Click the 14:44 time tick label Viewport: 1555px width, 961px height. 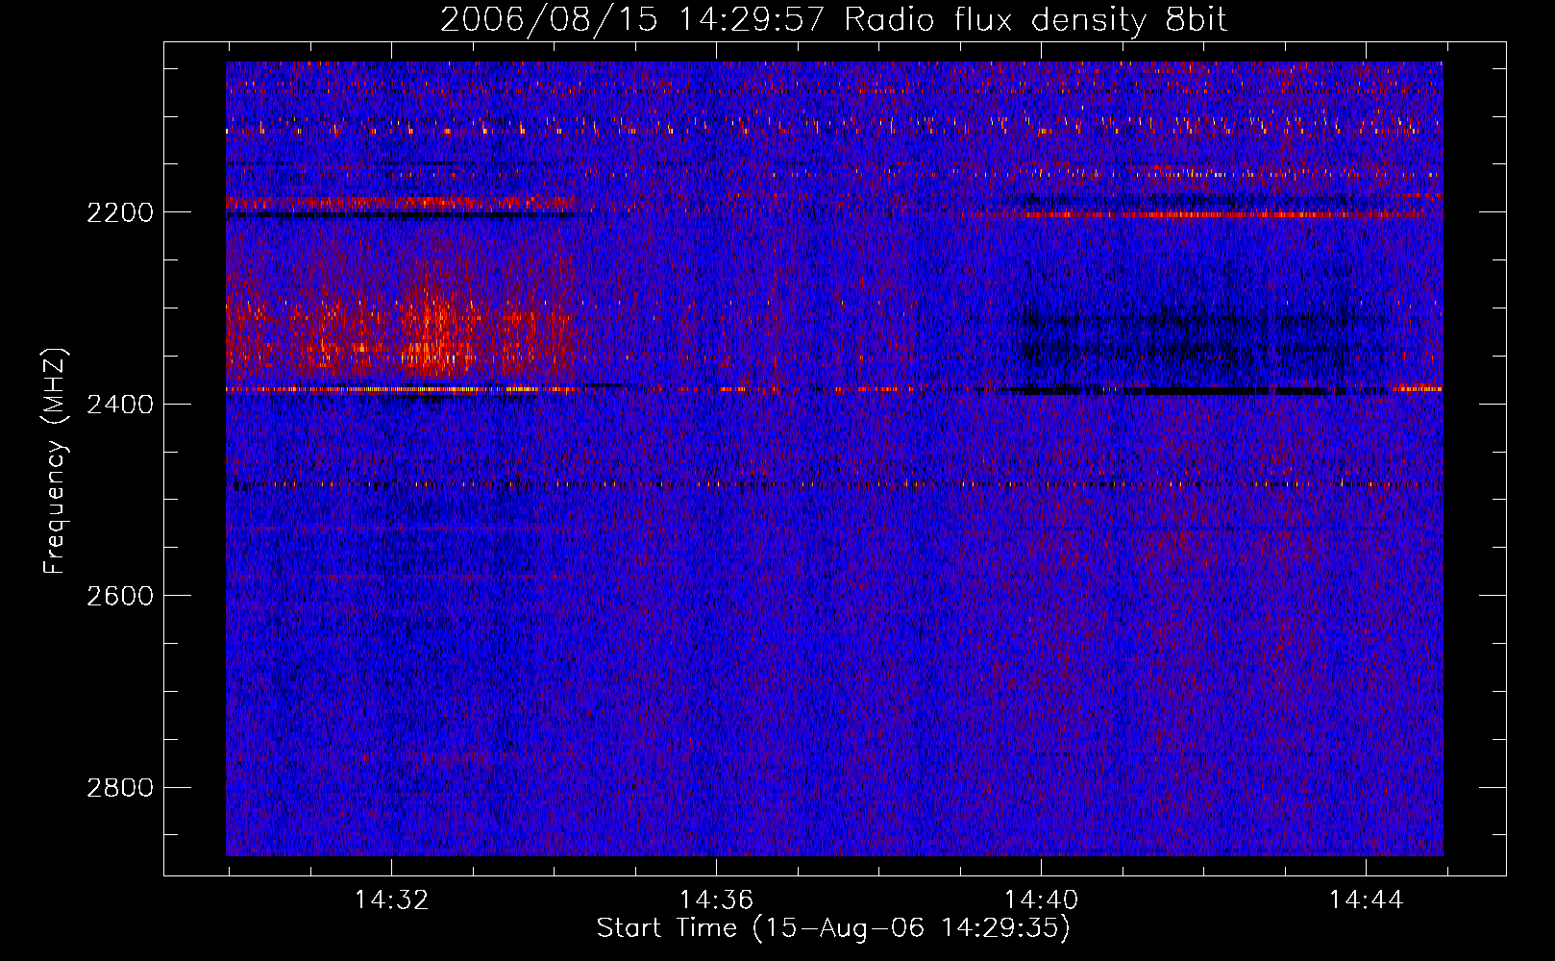click(x=1366, y=900)
